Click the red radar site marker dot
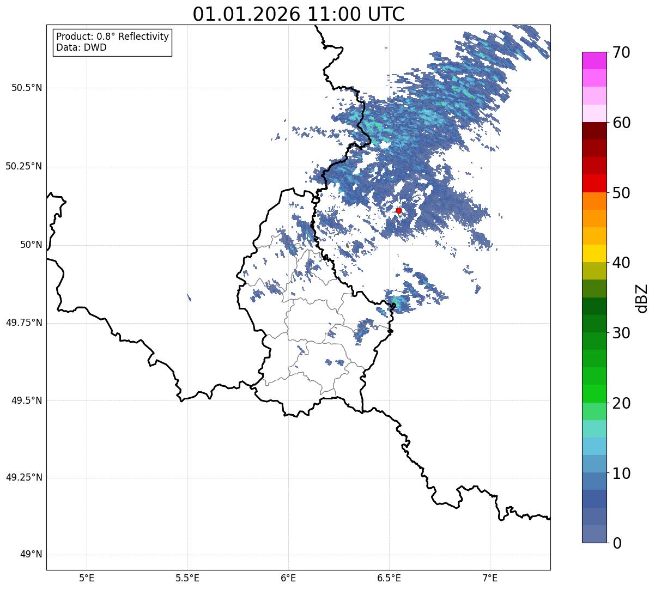655x589 pixels. point(399,210)
